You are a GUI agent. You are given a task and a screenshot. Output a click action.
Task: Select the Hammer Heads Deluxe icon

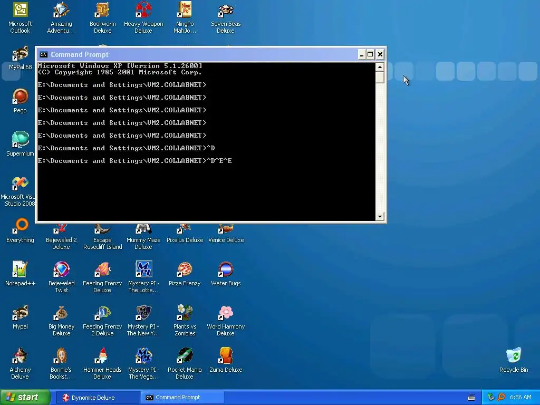pyautogui.click(x=103, y=364)
